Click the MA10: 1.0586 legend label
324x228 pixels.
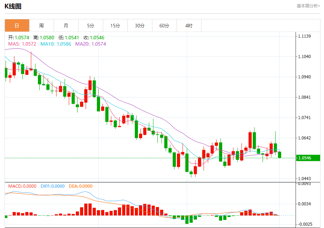pyautogui.click(x=56, y=44)
